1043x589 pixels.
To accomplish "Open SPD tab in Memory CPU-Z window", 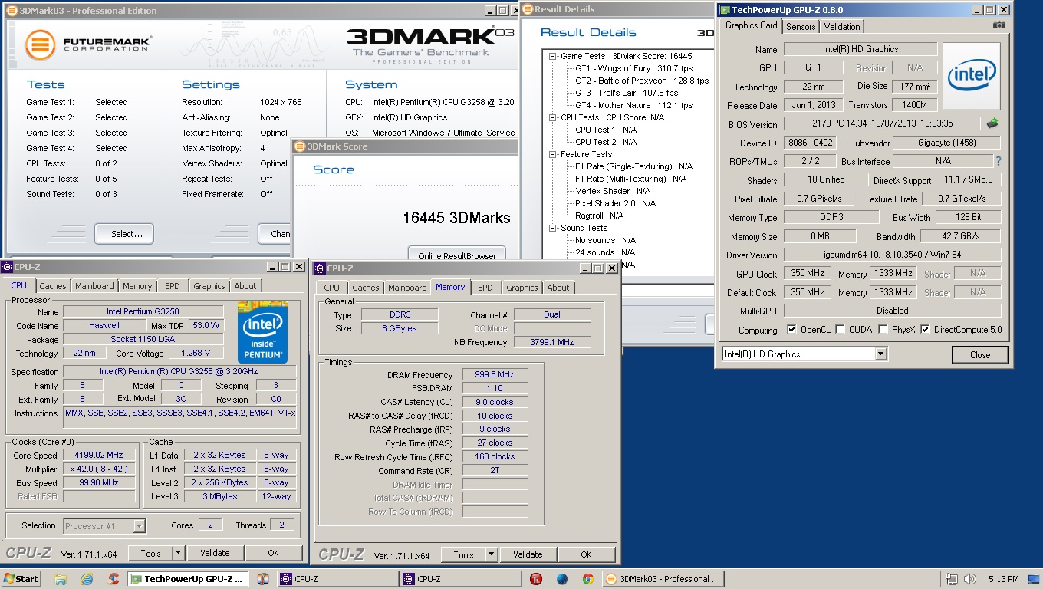I will [485, 288].
